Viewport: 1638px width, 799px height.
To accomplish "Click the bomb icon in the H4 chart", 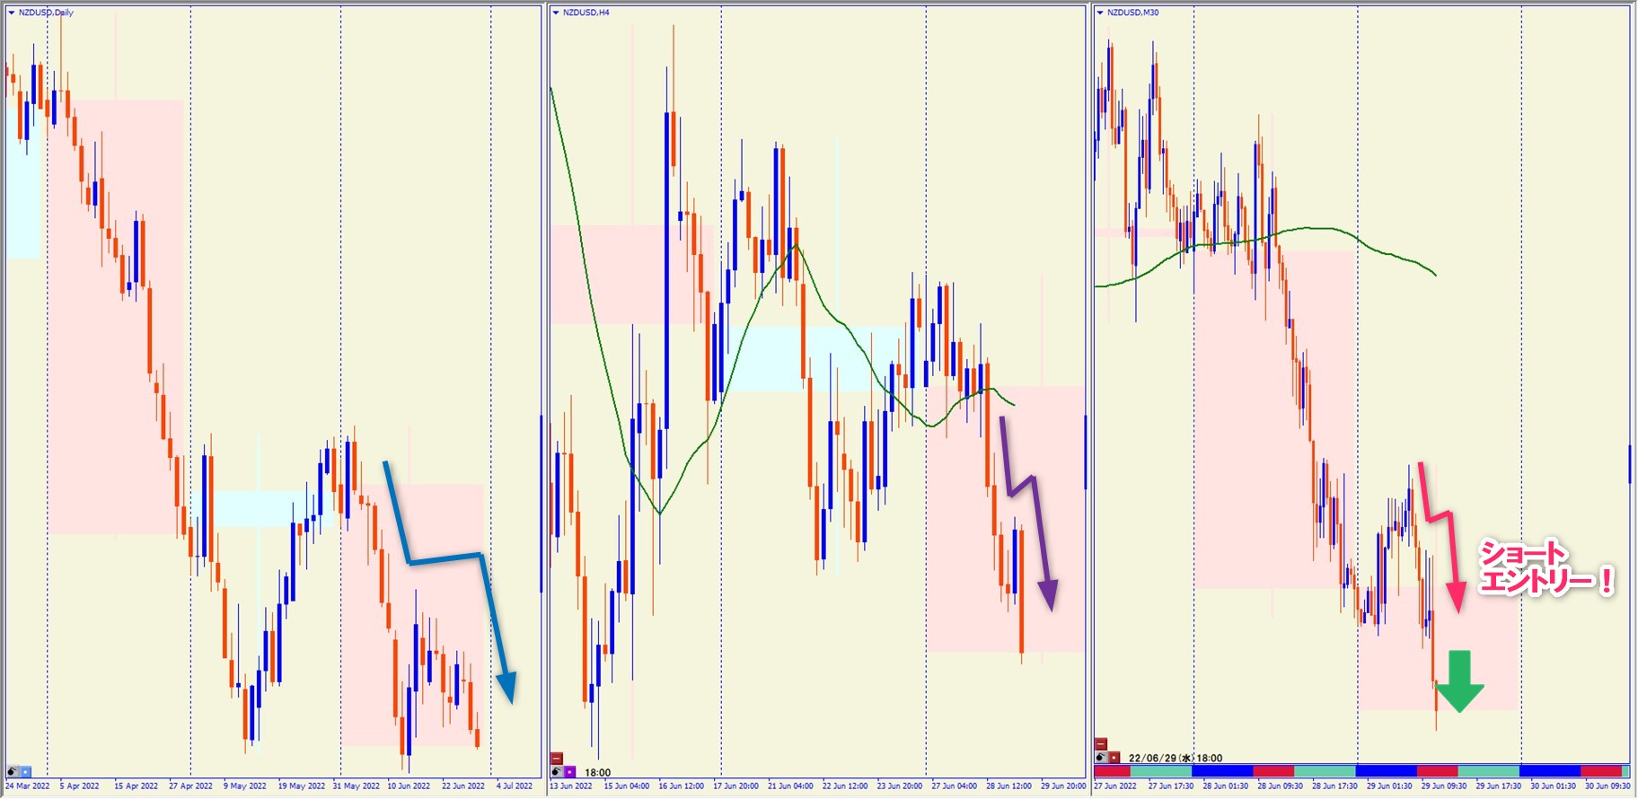I will [x=557, y=772].
